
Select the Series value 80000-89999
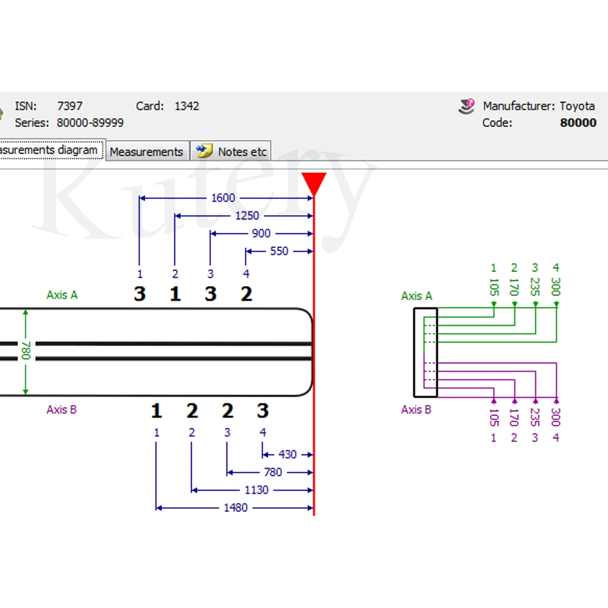[x=90, y=122]
